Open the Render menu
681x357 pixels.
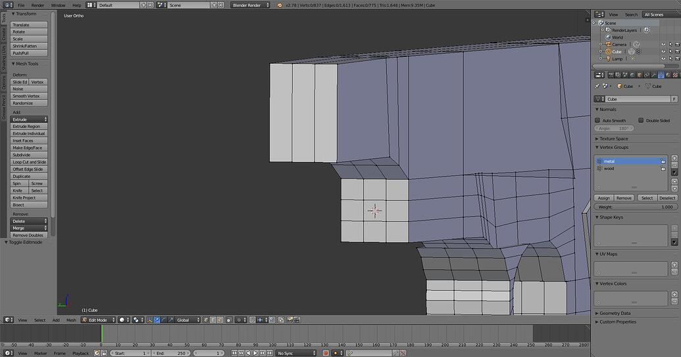click(38, 5)
